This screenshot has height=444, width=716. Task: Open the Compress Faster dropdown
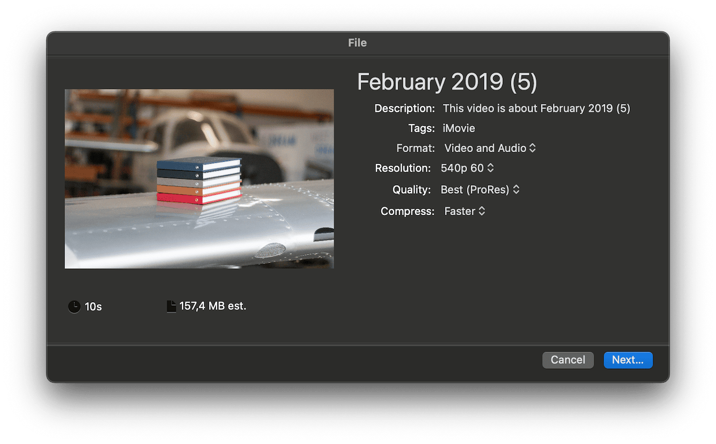[x=464, y=211]
